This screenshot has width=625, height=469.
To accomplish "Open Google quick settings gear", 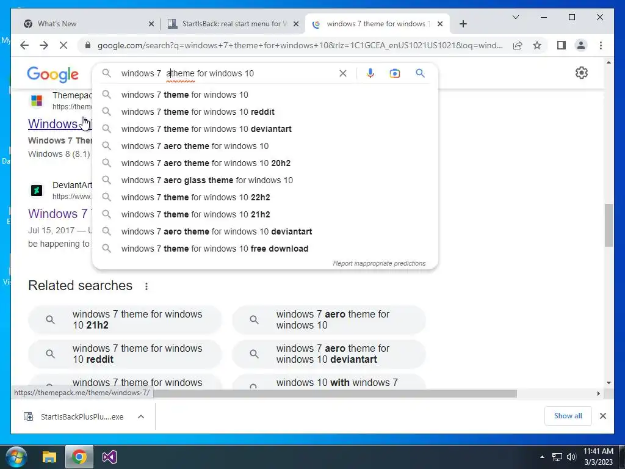I will click(581, 73).
